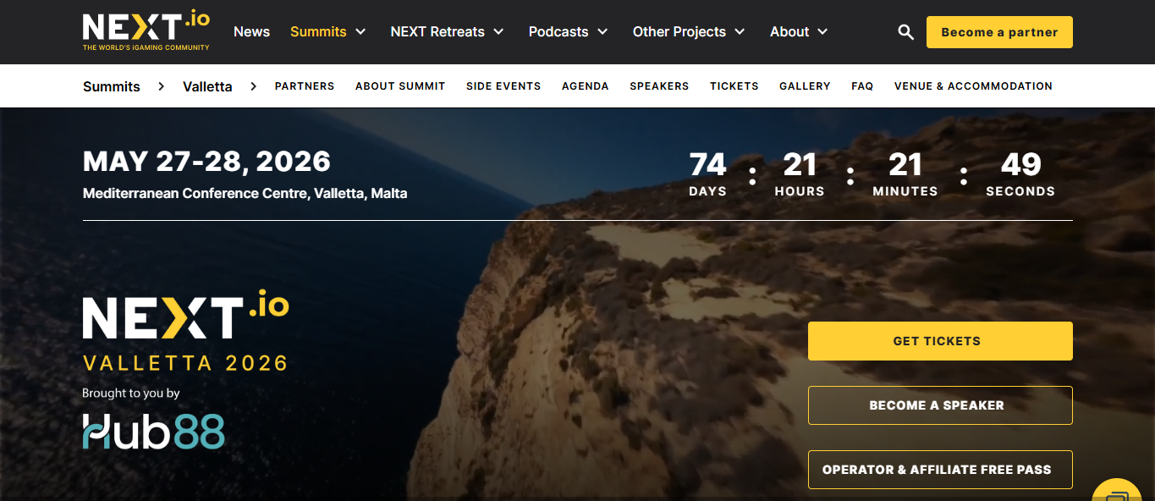Go to Summits breadcrumb link
The width and height of the screenshot is (1155, 501).
pyautogui.click(x=112, y=86)
